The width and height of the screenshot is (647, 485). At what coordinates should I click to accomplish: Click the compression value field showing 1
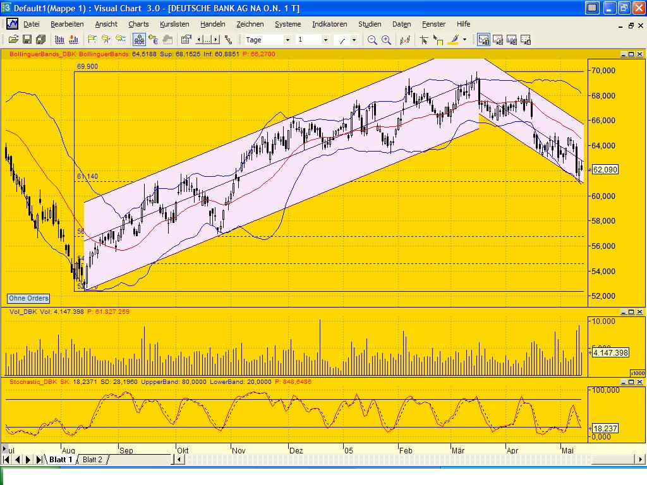tap(308, 40)
